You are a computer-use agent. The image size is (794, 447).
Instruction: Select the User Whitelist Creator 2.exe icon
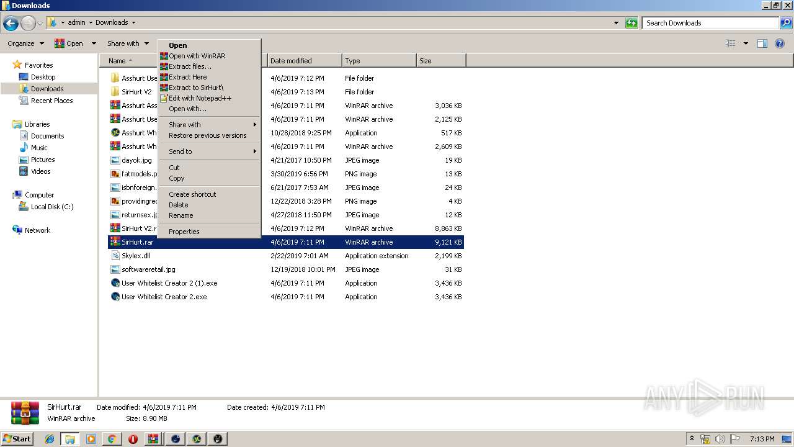[x=115, y=297]
